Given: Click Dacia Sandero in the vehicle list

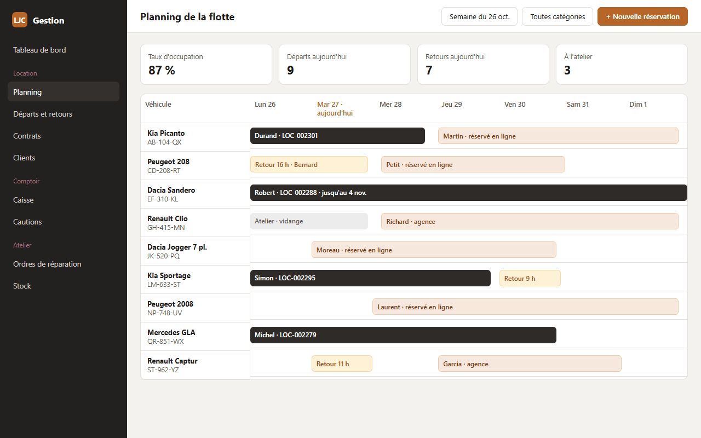Looking at the screenshot, I should pos(195,194).
